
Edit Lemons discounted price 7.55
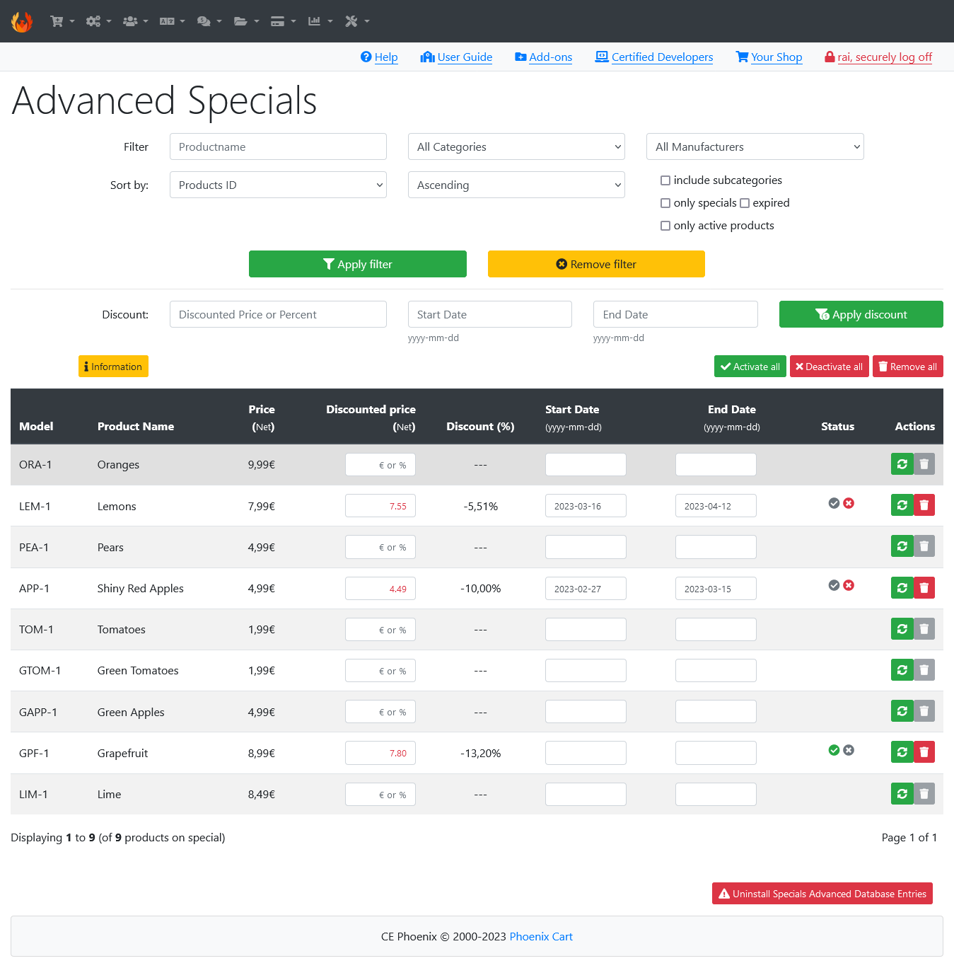click(x=380, y=506)
